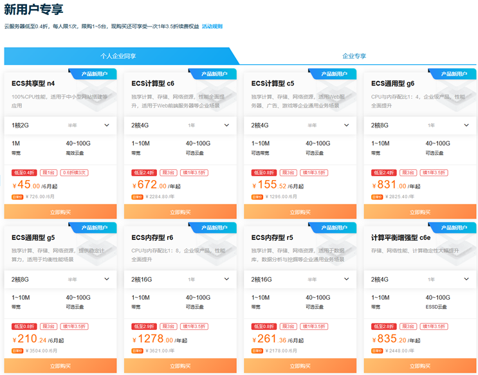Click the 日常价 badge under the ¥45 price
The image size is (478, 375).
(x=18, y=196)
